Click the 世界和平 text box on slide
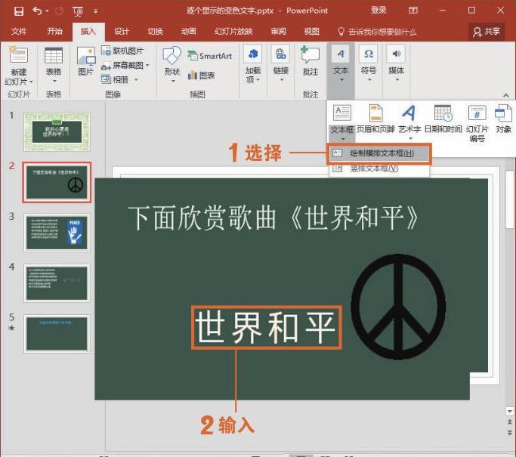The height and width of the screenshot is (457, 516). click(266, 327)
